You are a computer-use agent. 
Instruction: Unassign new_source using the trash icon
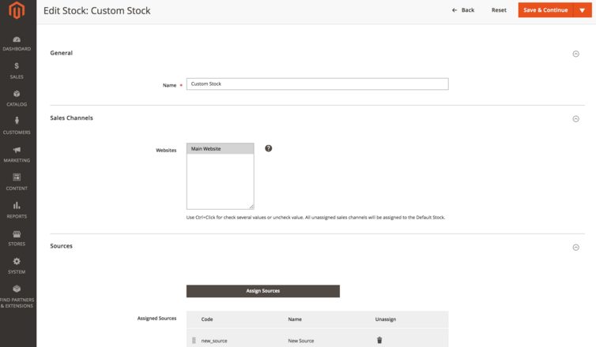(379, 340)
